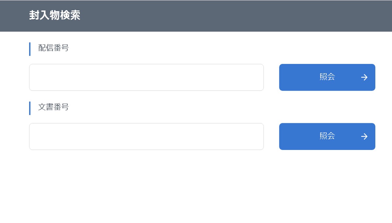Click the arrow icon beside 文書番号 照会
Screen dimensions: 392x223
pyautogui.click(x=364, y=136)
